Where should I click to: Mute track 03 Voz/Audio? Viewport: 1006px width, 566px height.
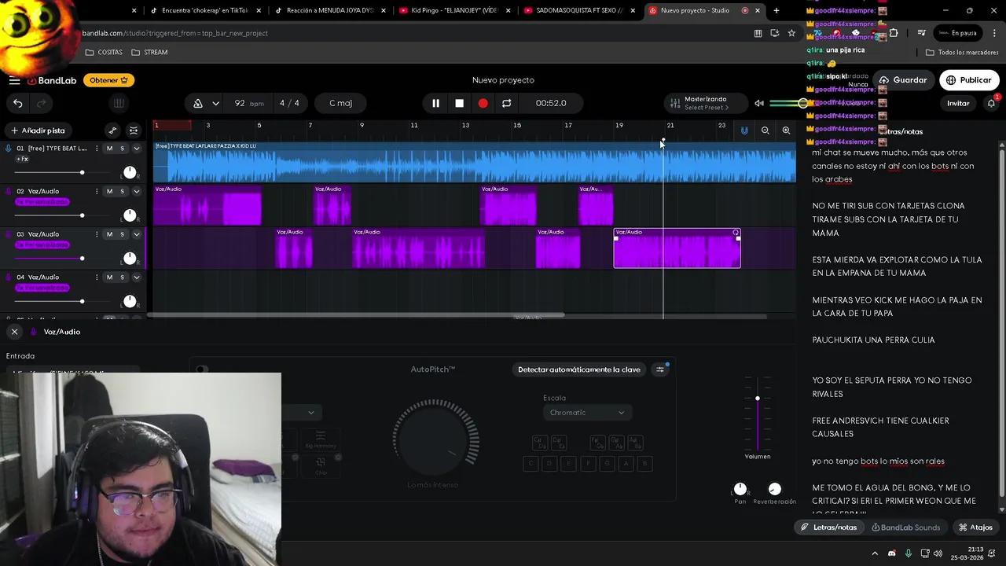coord(109,234)
